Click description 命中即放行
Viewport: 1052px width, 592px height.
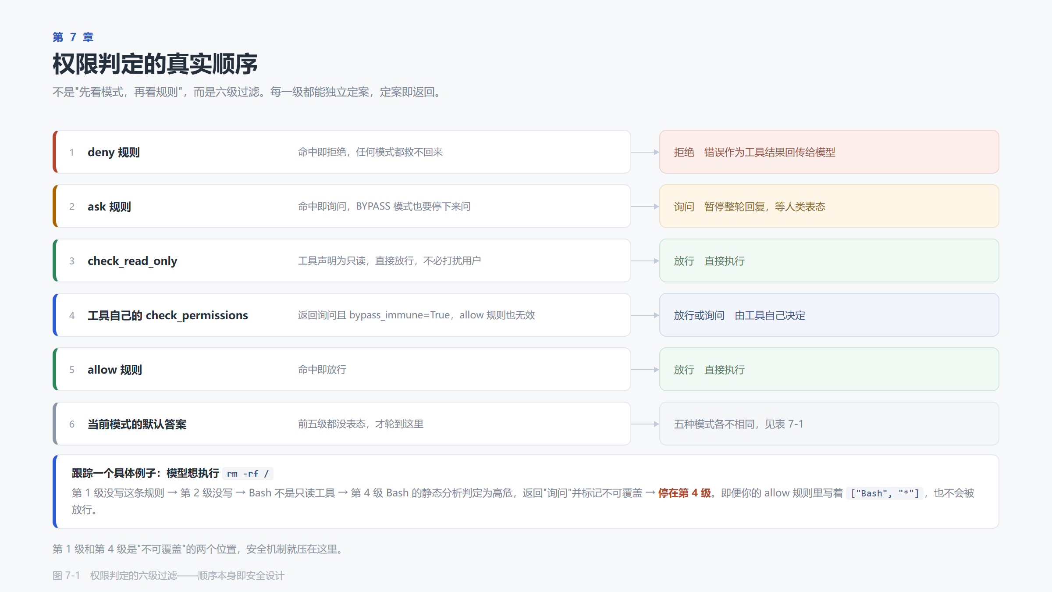click(322, 370)
